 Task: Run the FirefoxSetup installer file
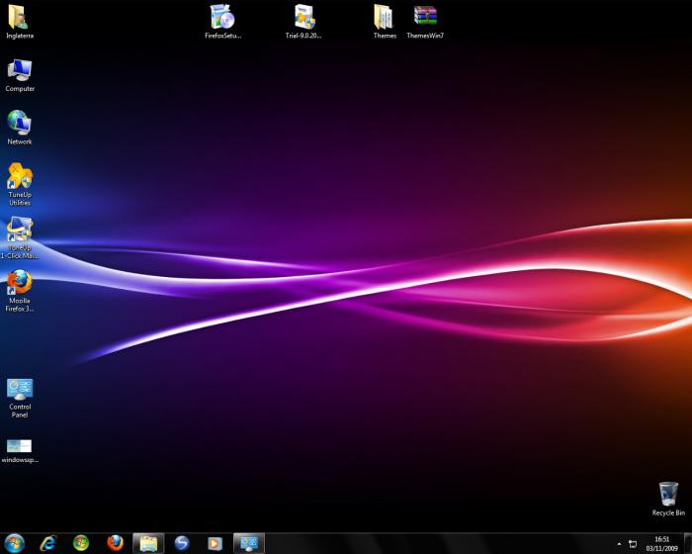tap(222, 18)
